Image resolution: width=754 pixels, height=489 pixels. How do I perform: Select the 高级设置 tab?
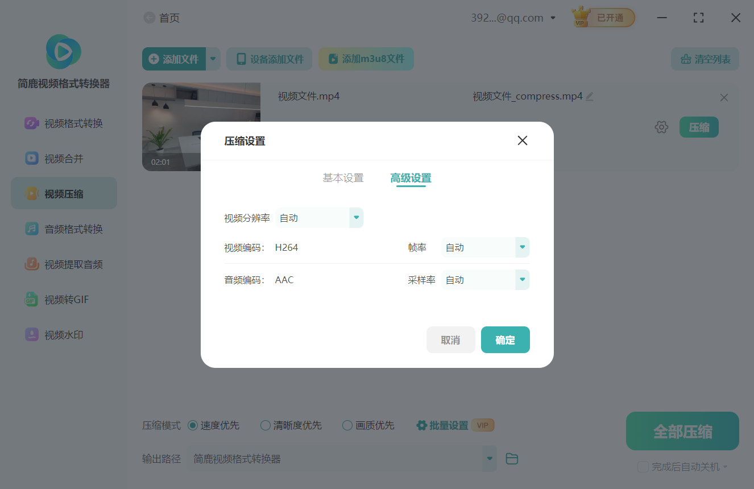[x=411, y=177]
